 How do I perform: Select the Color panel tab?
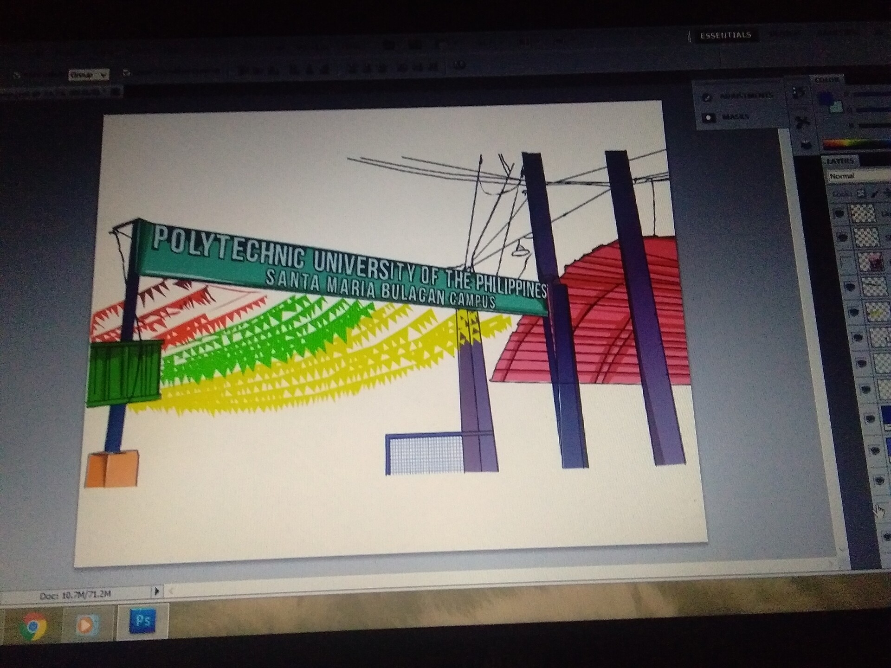(827, 80)
